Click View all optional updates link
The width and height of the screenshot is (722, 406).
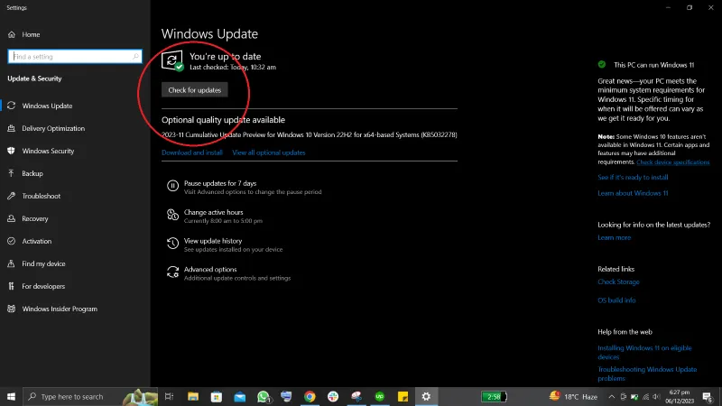pyautogui.click(x=268, y=152)
